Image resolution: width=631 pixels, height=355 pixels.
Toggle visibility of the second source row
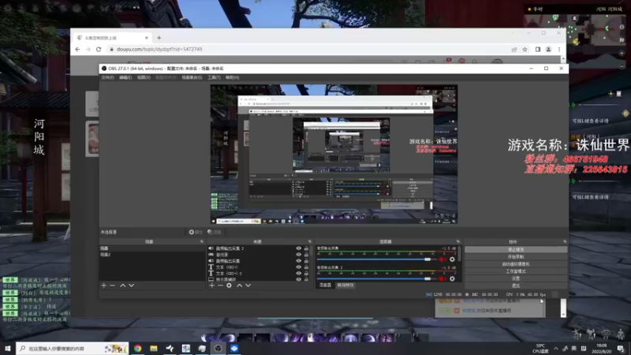(x=299, y=254)
